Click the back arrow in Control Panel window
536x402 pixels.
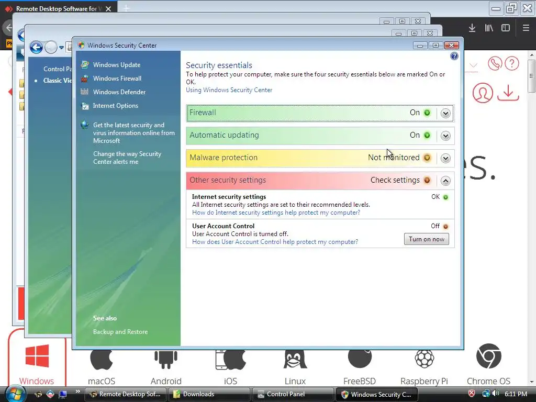coord(36,47)
